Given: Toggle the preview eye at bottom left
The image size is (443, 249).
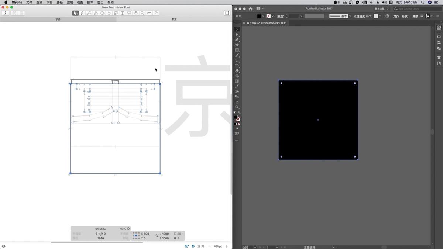Looking at the screenshot, I should click(4, 246).
